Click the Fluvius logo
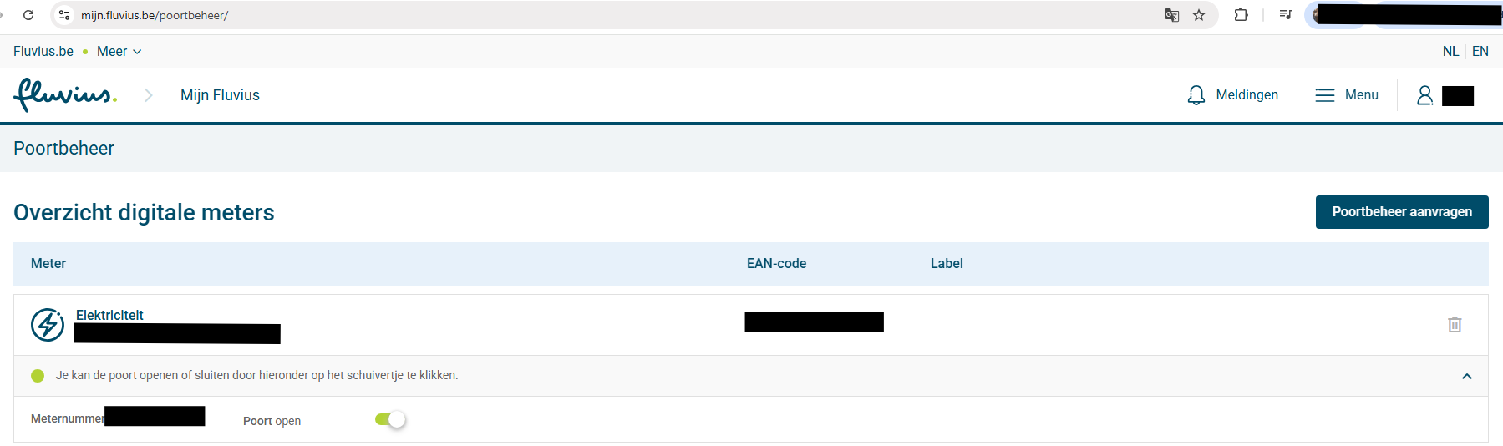Screen dimensions: 1503x446 (x=65, y=95)
